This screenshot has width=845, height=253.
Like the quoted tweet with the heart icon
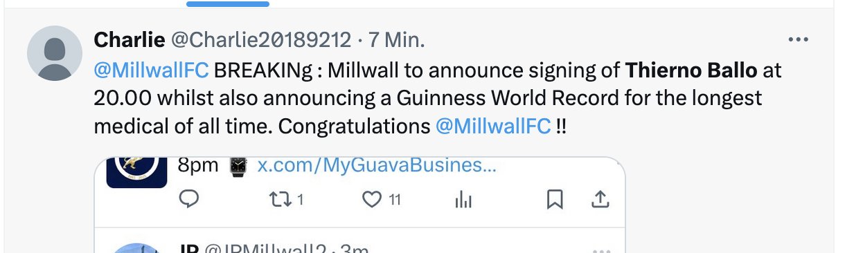(373, 200)
